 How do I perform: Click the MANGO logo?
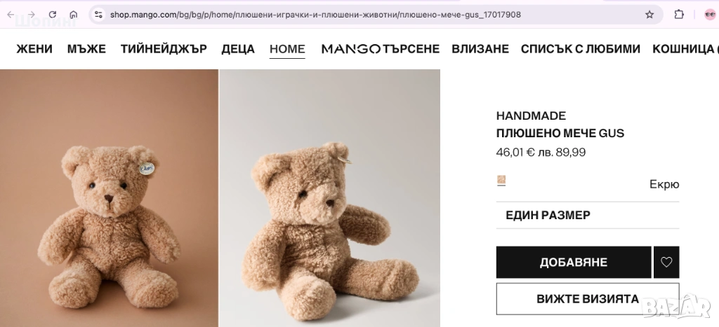(351, 49)
